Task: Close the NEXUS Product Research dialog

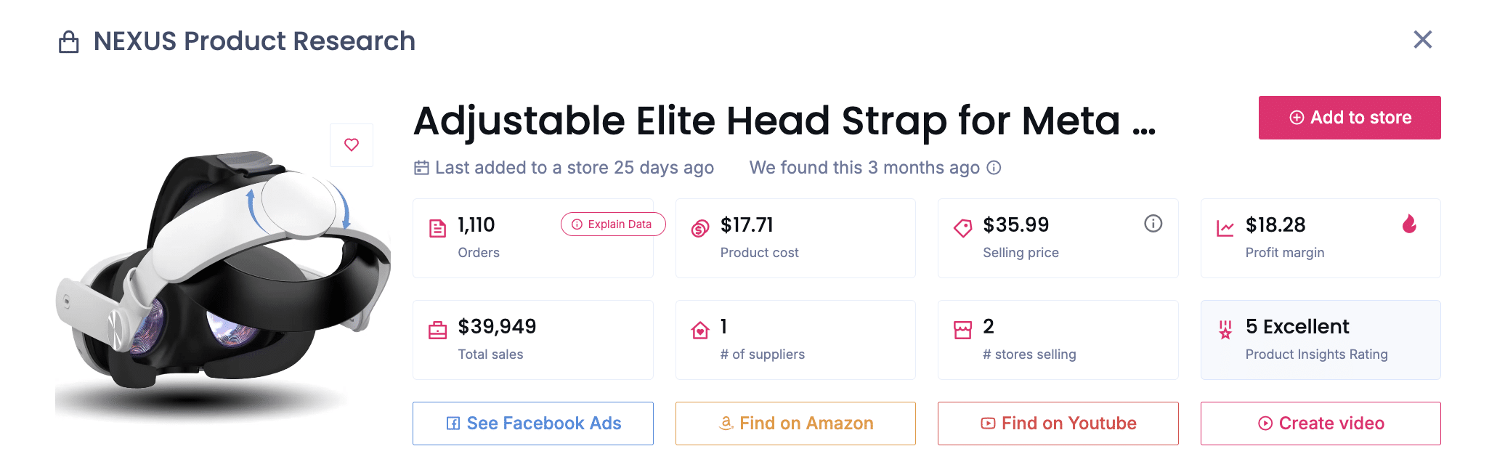Action: coord(1422,40)
